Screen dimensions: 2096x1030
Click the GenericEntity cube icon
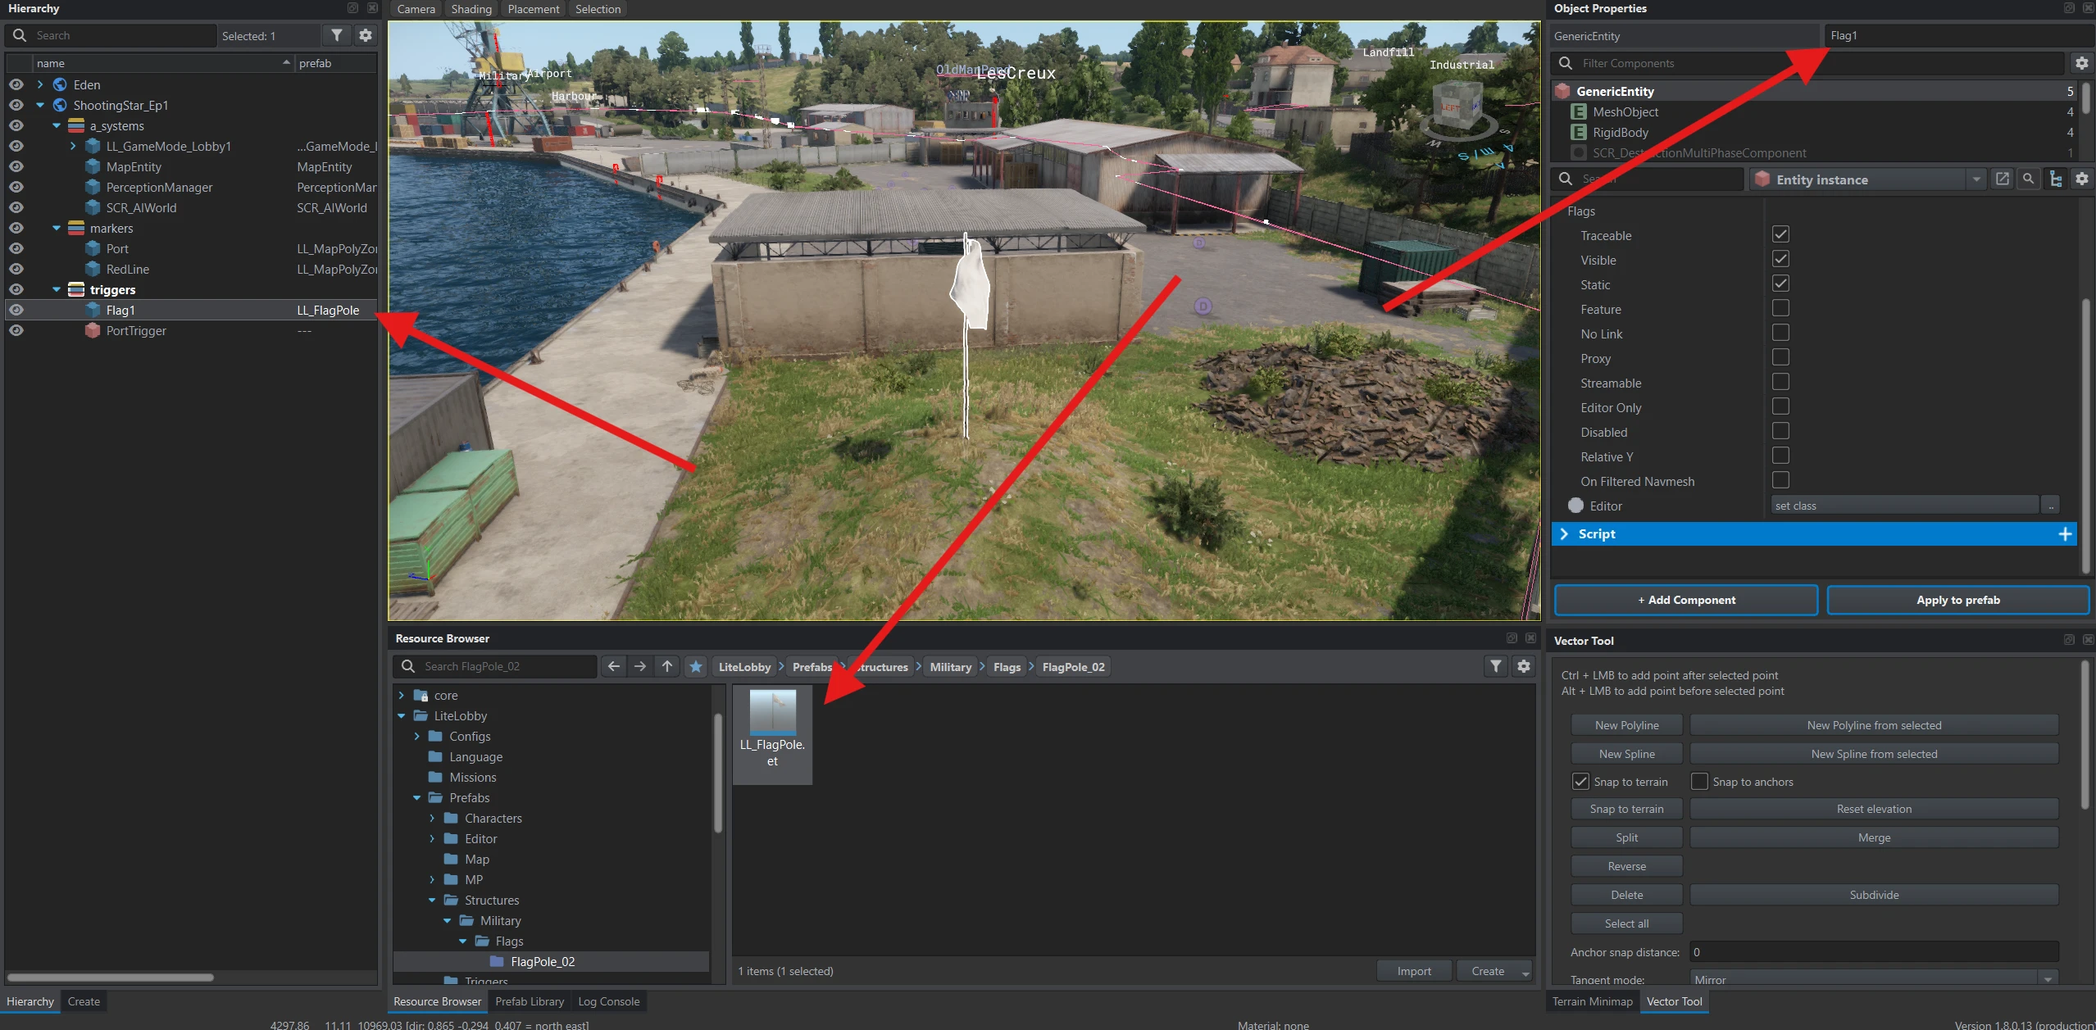coord(1562,92)
